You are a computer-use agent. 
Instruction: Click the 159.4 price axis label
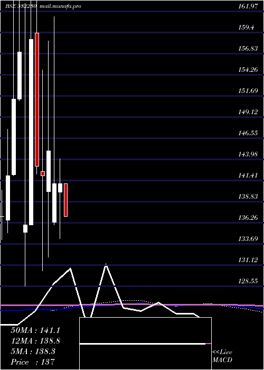pyautogui.click(x=247, y=27)
